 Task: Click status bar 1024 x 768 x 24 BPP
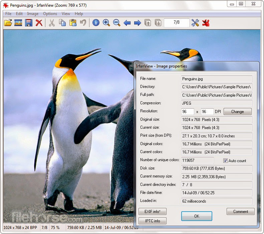click(x=20, y=228)
